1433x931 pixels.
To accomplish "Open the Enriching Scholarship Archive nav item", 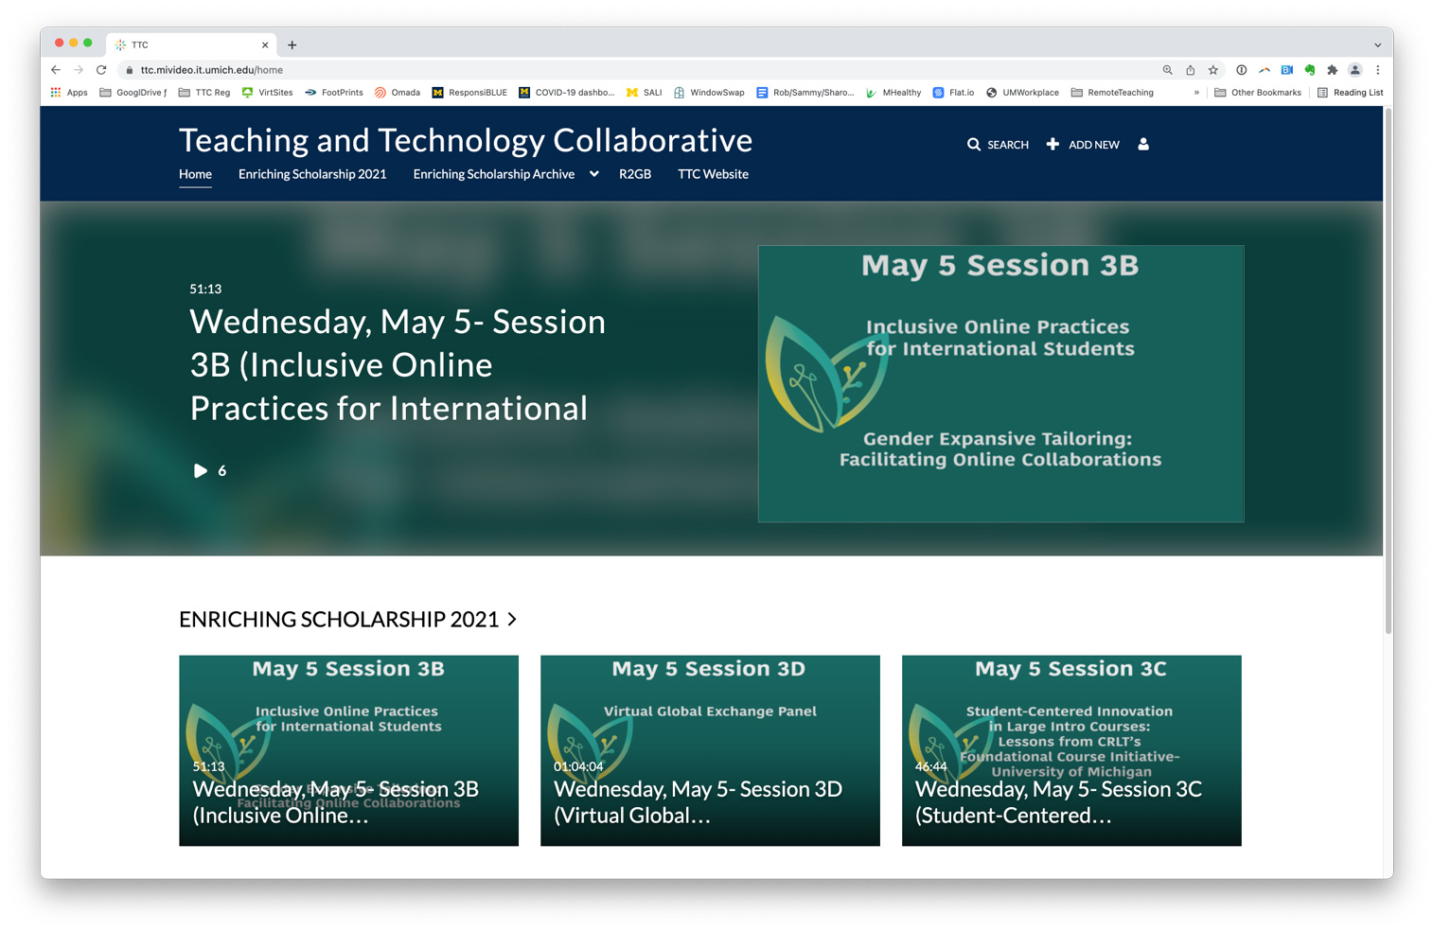I will (x=494, y=174).
